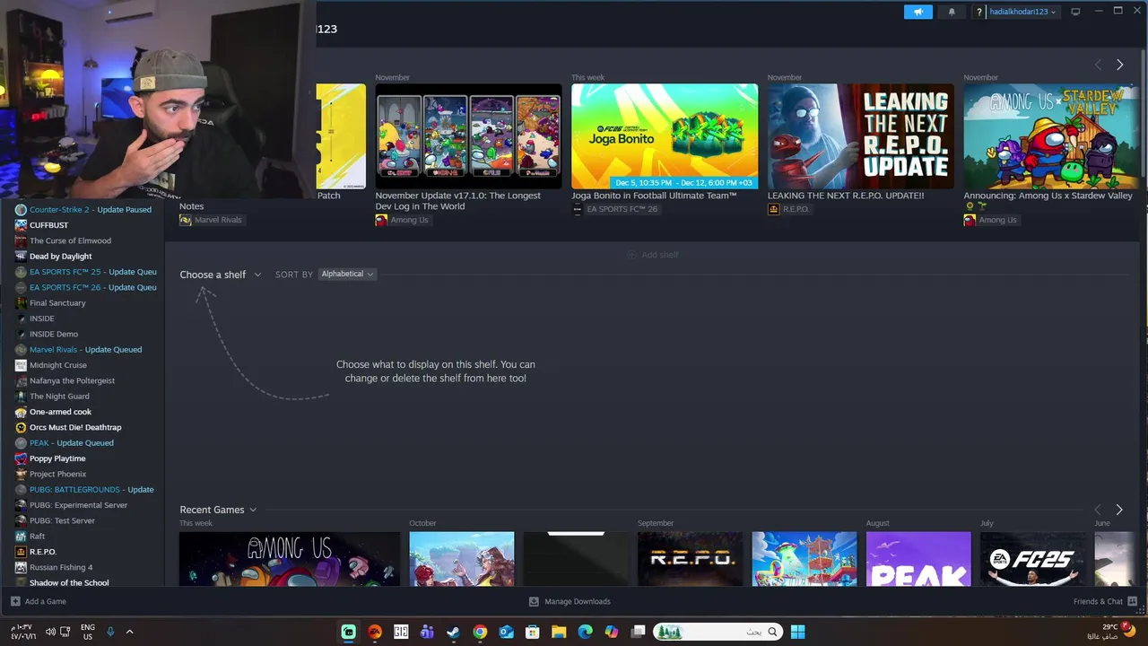
Task: Open the account menu hadialkhodari123
Action: [1022, 12]
